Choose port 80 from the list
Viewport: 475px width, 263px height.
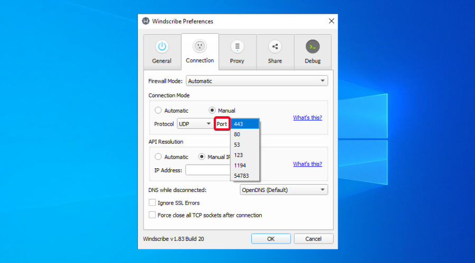point(245,134)
